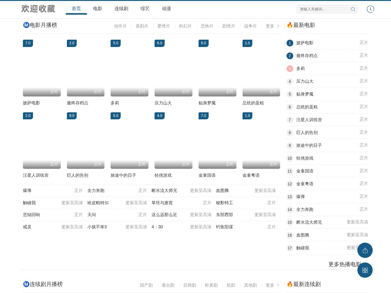Select the 连续剧 menu item
391x293 pixels.
coord(121,9)
